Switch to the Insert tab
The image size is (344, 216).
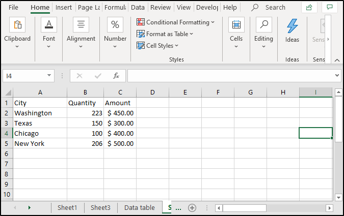64,8
